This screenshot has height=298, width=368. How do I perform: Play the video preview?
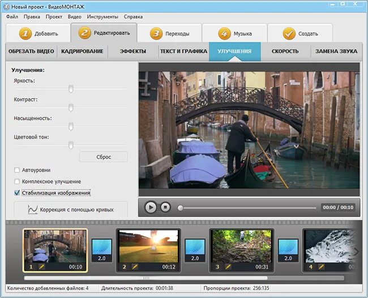151,208
